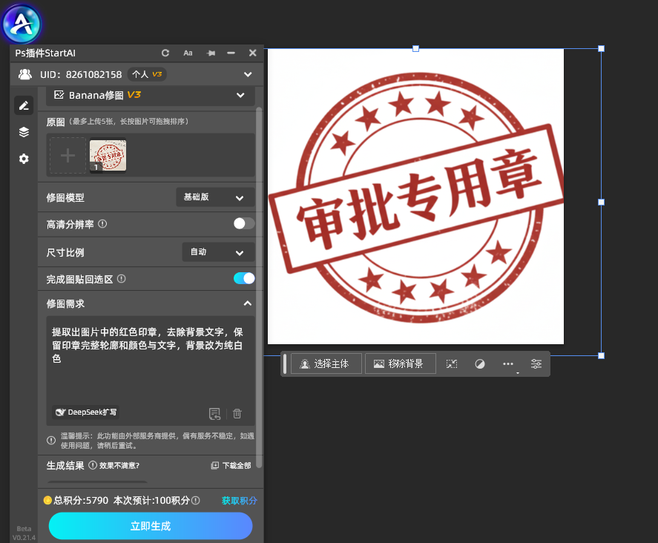Open plugin settings with the gear icon
This screenshot has width=658, height=543.
(x=23, y=159)
